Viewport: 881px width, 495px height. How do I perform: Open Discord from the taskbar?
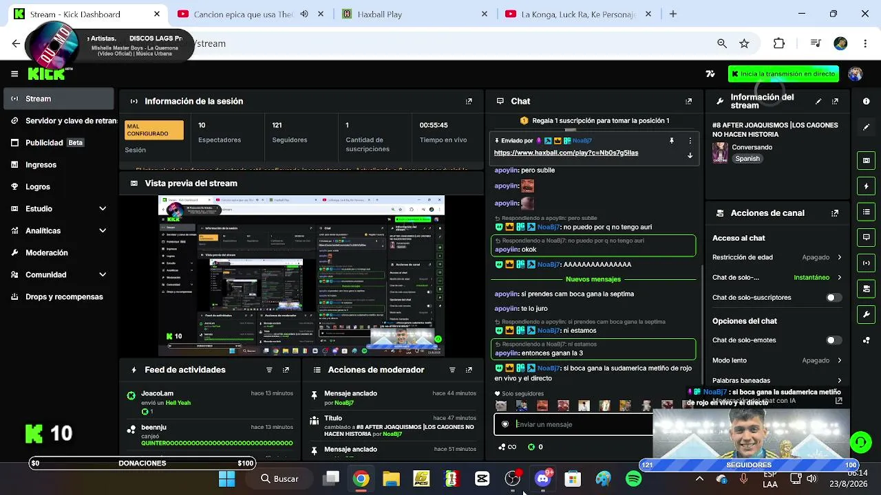point(543,478)
